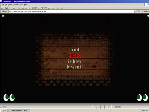The image size is (149, 112).
Task: Click inside the Address URL field
Action: [71, 11]
